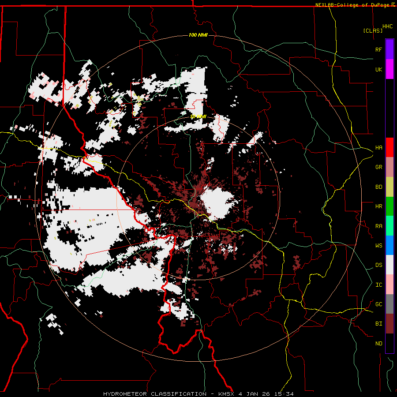
Task: Click the 50 NMI range ring label
Action: [198, 117]
